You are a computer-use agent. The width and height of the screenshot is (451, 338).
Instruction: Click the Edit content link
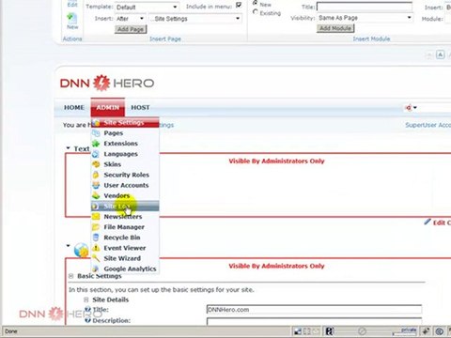442,223
